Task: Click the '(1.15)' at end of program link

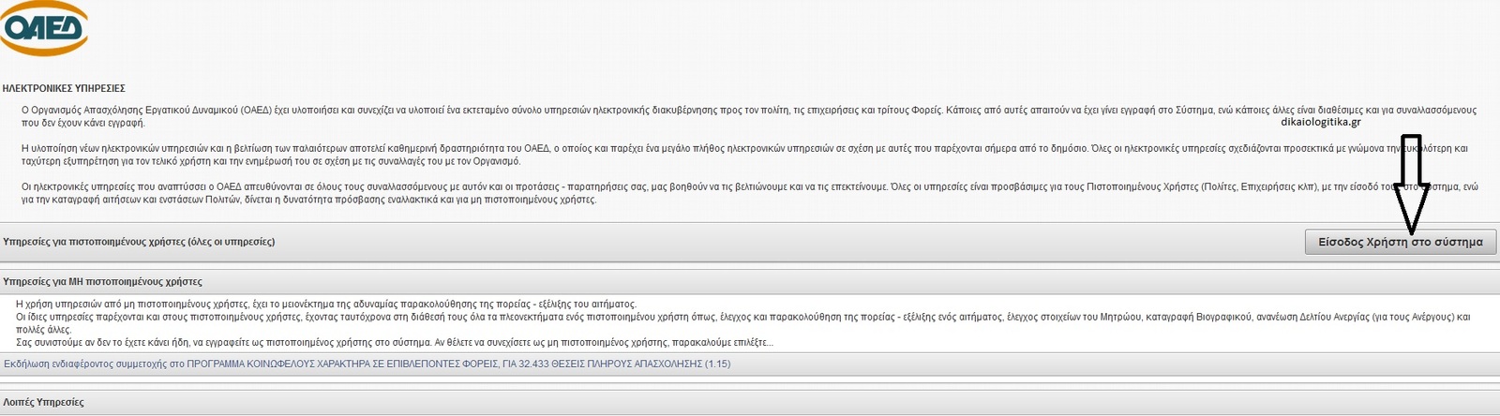Action: (717, 364)
